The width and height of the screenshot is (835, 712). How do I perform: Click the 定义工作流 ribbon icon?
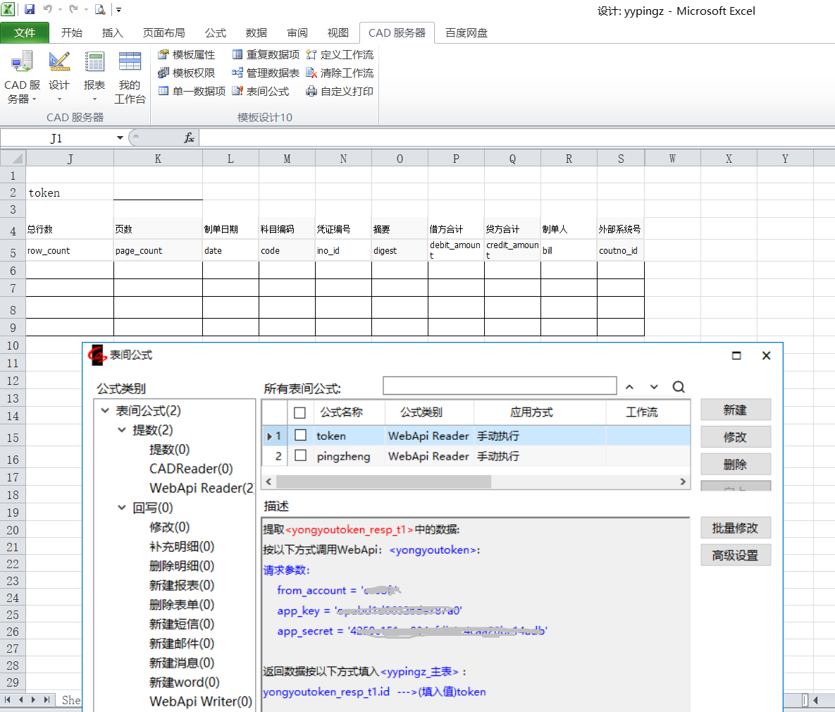coord(311,55)
